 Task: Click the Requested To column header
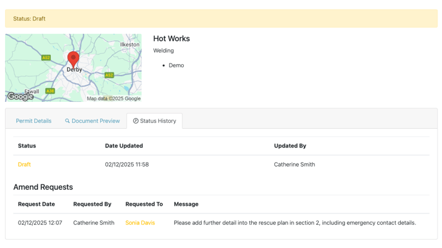(144, 204)
